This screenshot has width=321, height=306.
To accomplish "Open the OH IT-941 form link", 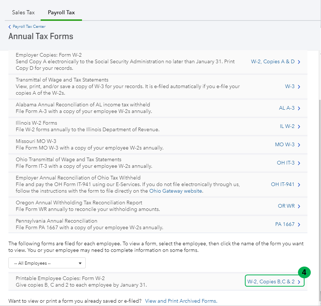I will (x=283, y=185).
